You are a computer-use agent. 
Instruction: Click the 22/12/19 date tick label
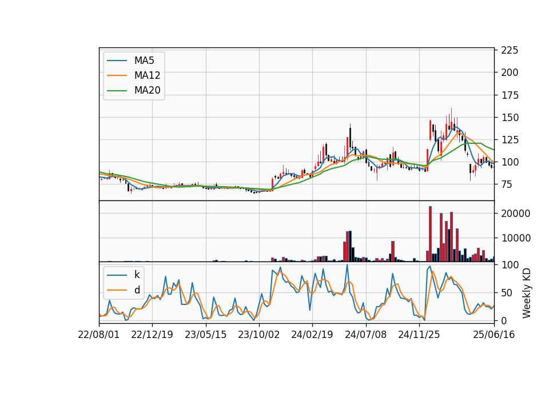click(152, 335)
